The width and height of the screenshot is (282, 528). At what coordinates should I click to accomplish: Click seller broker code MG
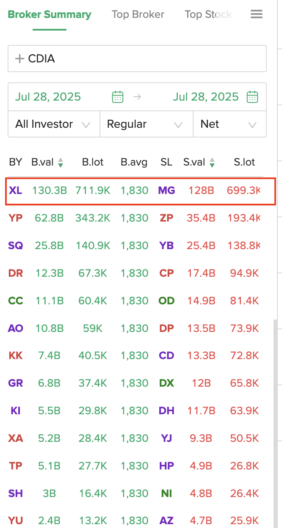(166, 191)
